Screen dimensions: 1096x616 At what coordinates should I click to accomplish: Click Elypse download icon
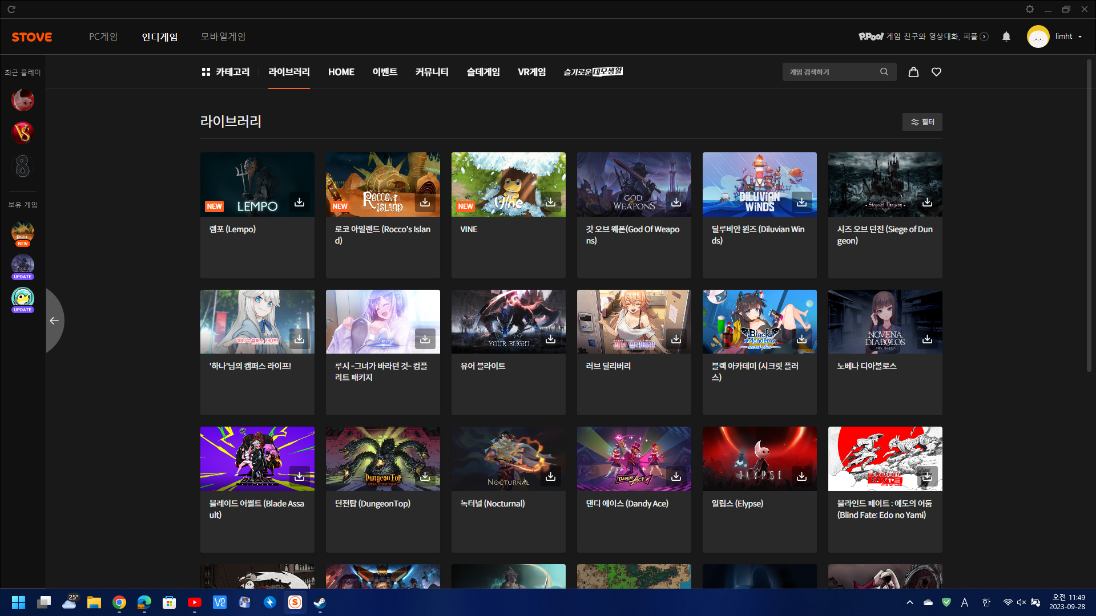click(x=801, y=476)
